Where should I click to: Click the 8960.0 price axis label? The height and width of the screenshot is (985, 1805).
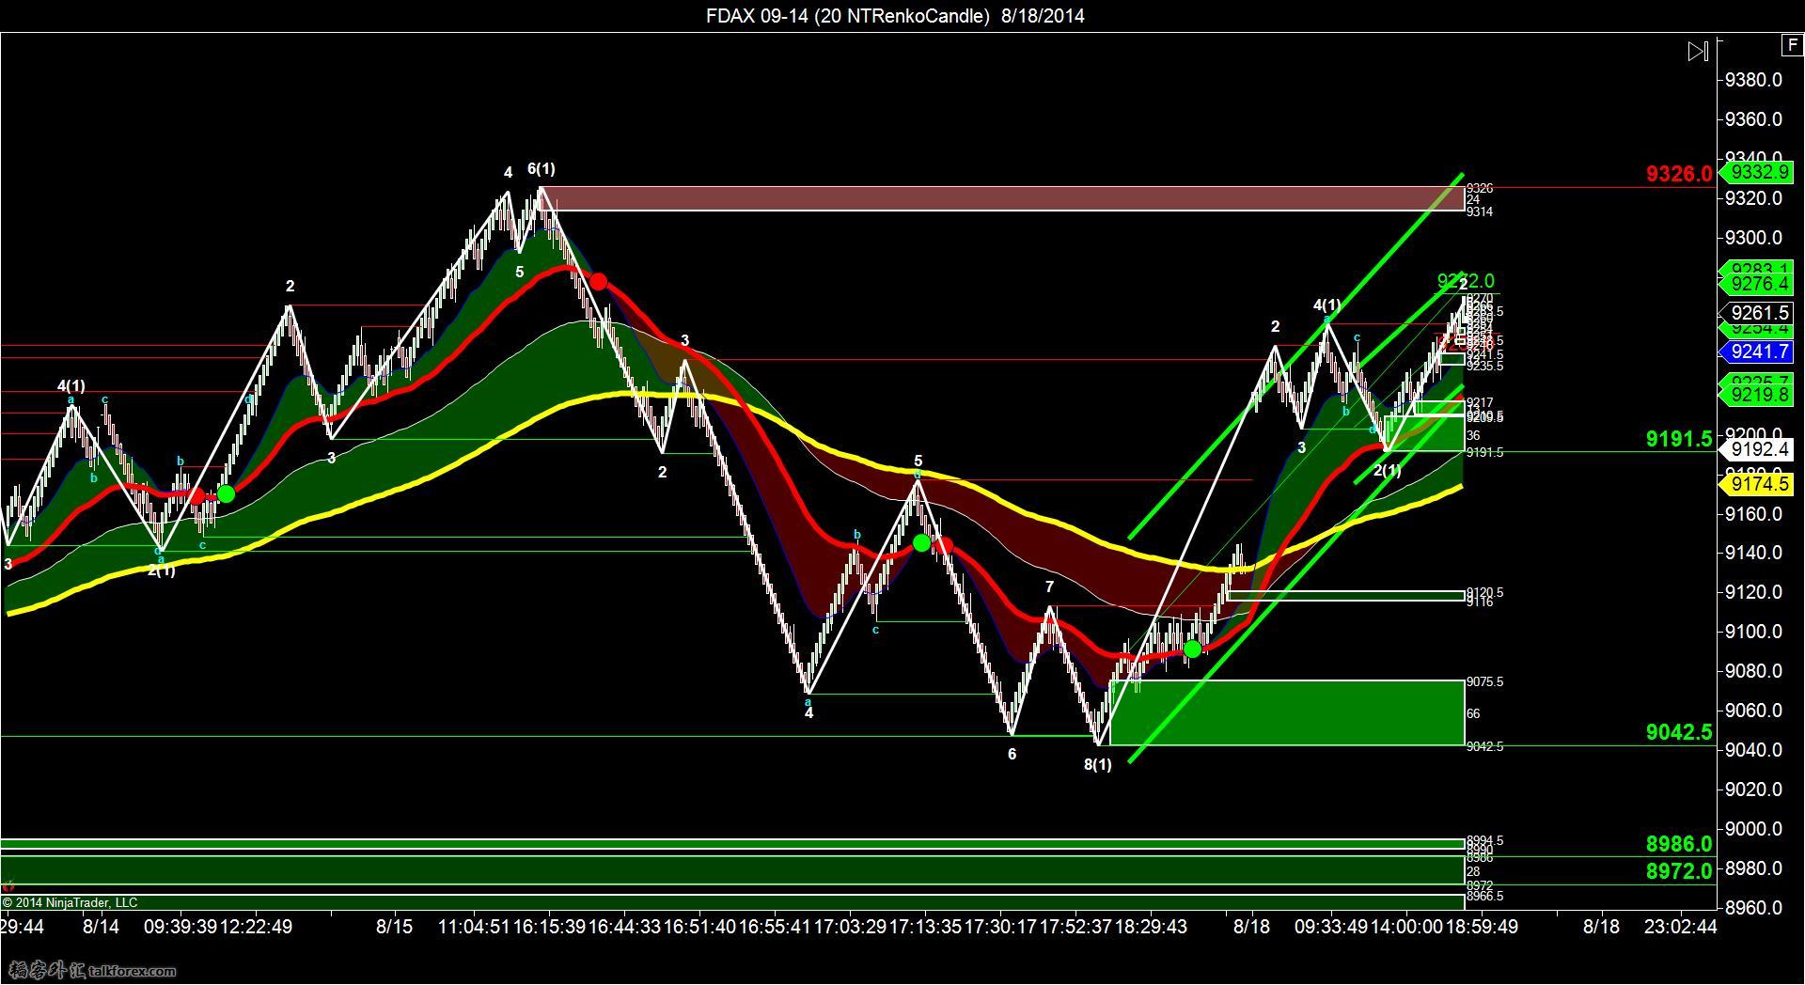tap(1753, 908)
